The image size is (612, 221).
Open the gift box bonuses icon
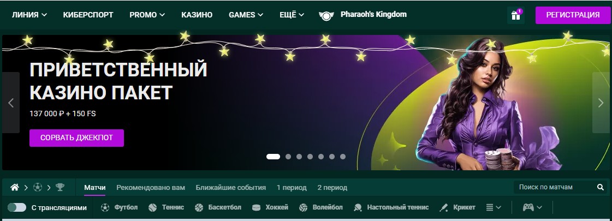(x=515, y=15)
